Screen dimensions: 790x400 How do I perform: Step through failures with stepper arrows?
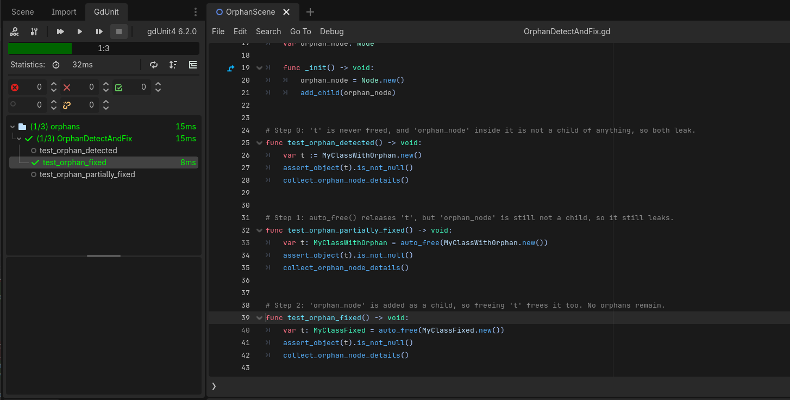(x=105, y=87)
